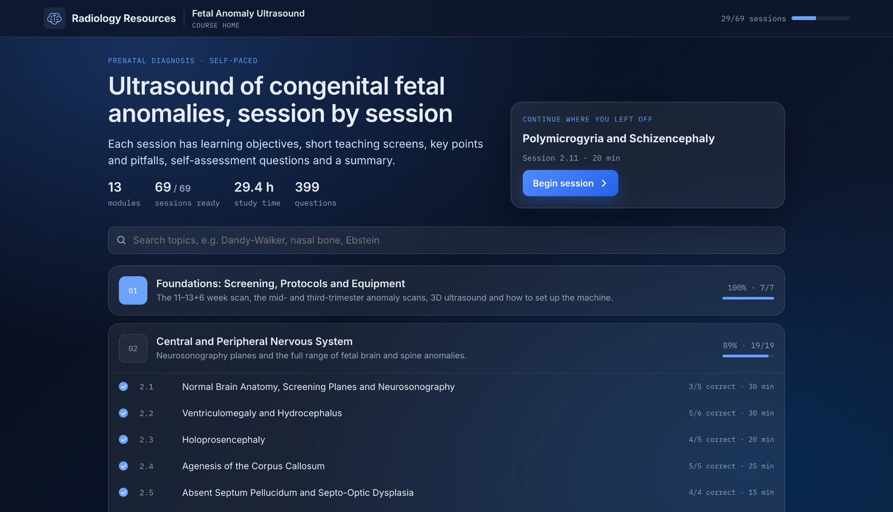This screenshot has width=893, height=512.
Task: Click the checkmark beside Agenesis of the Corpus Callosum
Action: pyautogui.click(x=123, y=466)
